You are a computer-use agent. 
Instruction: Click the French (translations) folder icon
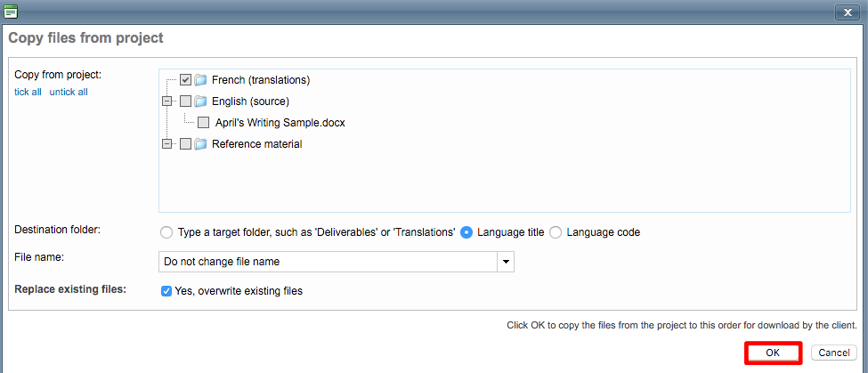click(x=200, y=80)
